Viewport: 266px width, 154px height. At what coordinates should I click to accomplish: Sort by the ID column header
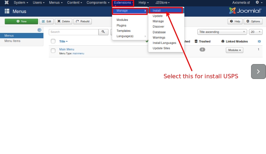259,41
